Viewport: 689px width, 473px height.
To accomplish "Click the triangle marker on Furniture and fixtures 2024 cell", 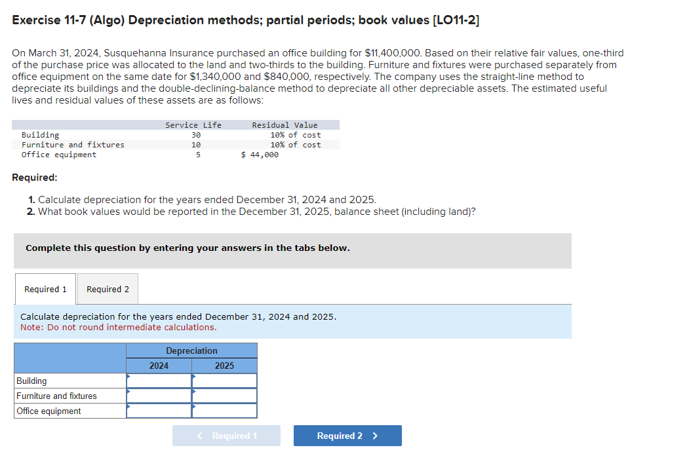I will (128, 392).
